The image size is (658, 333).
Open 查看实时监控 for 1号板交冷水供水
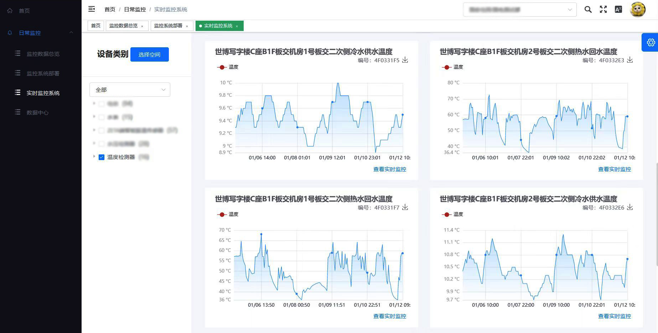(x=390, y=169)
